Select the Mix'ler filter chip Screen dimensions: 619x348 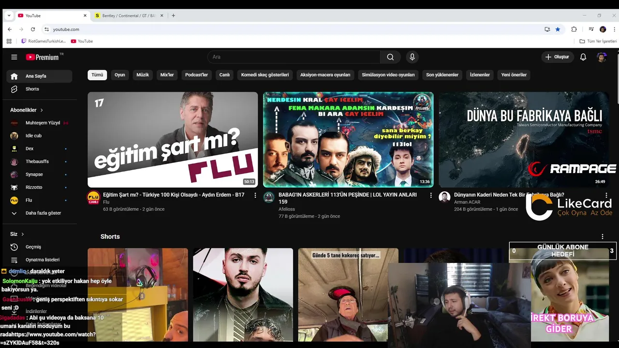tap(167, 75)
